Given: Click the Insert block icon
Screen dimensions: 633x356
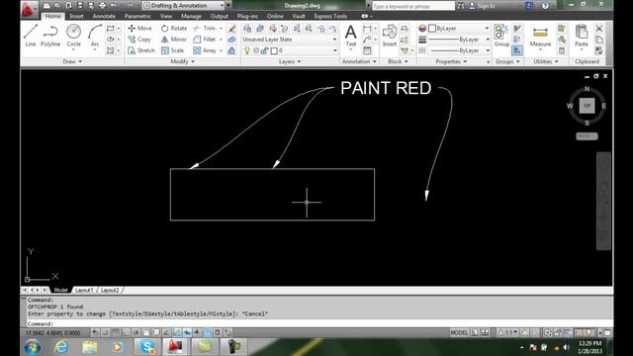Looking at the screenshot, I should coord(389,36).
